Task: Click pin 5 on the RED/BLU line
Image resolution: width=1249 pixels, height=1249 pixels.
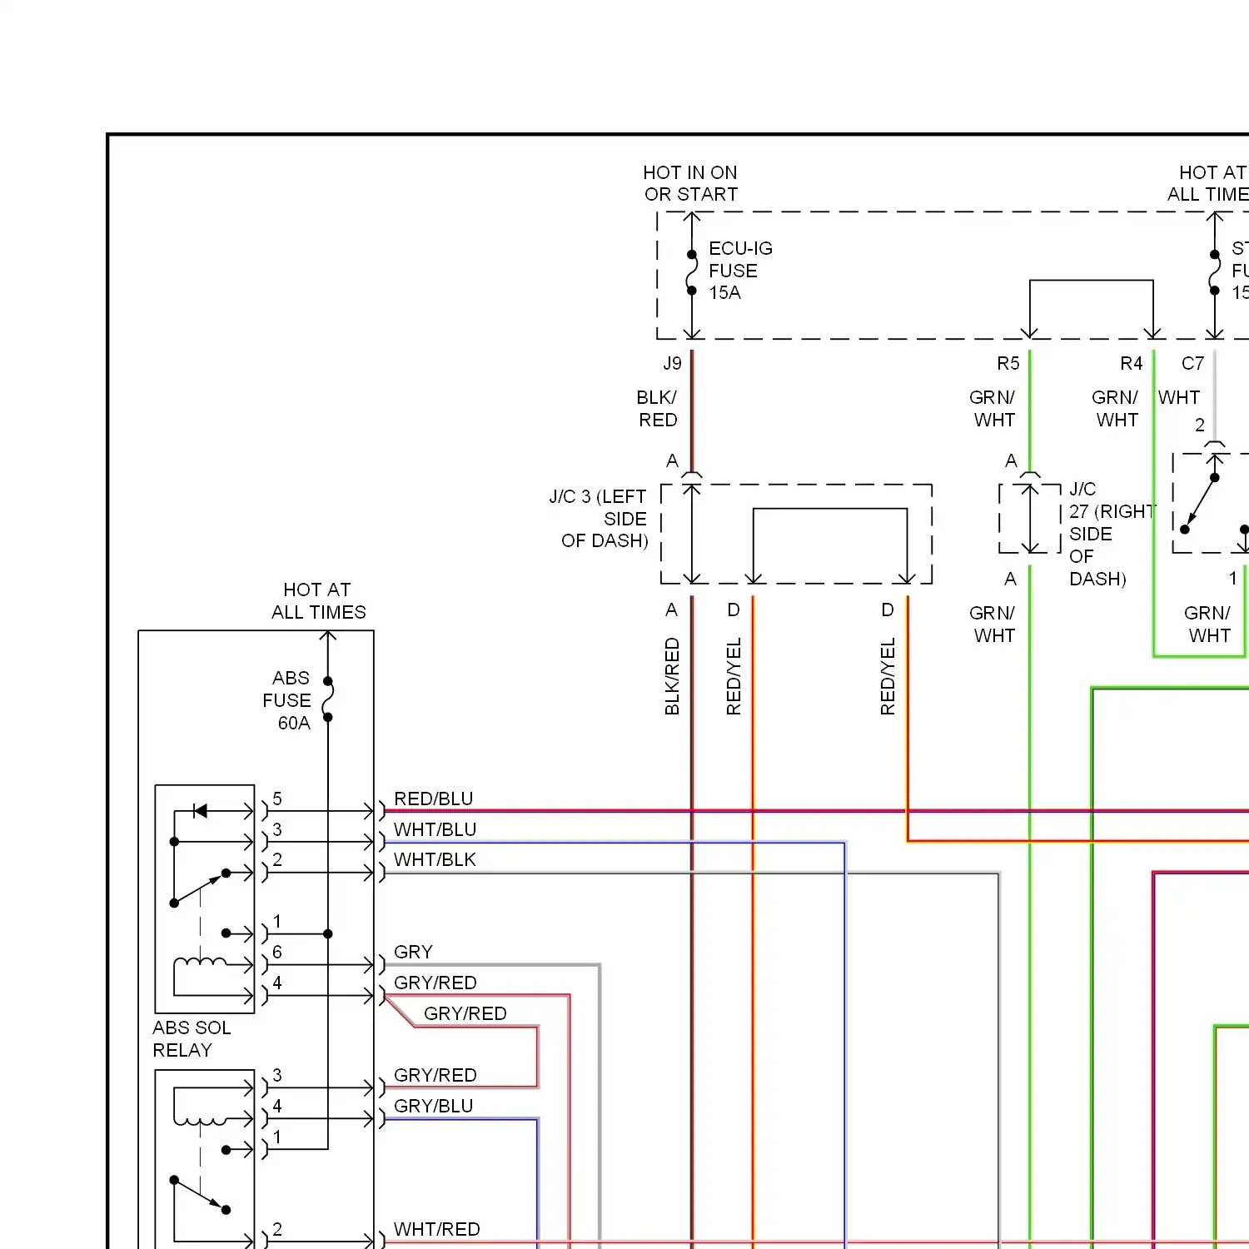Action: tap(277, 799)
